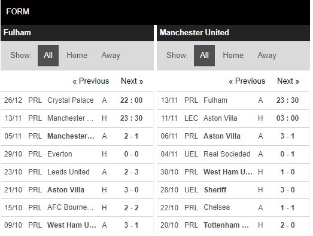Select Real Sociedad UEL match row

[233, 154]
